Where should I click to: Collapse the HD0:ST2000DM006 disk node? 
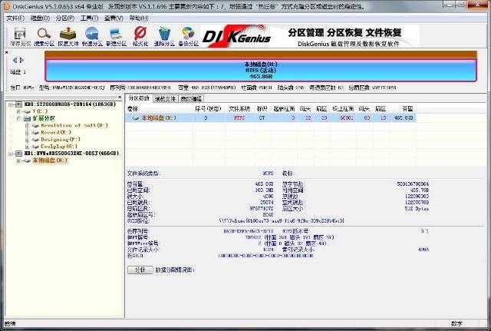(x=12, y=104)
